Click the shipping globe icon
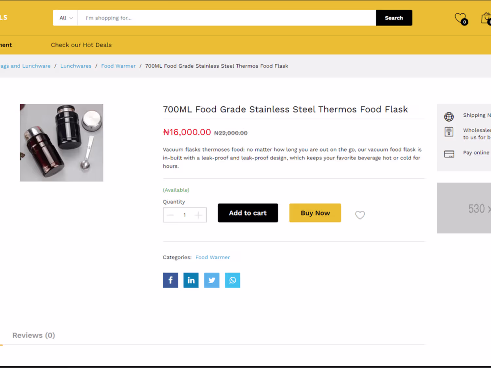Screen dimensions: 491x368 tap(449, 116)
